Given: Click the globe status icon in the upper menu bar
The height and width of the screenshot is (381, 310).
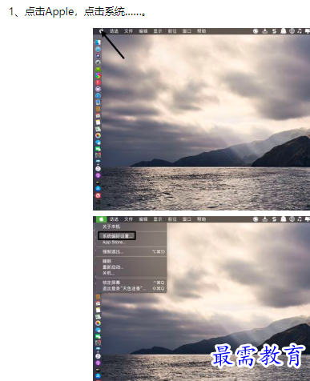Looking at the screenshot, I should click(292, 31).
